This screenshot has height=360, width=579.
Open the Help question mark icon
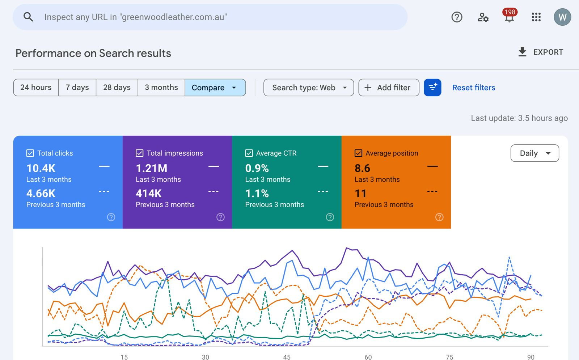(457, 17)
